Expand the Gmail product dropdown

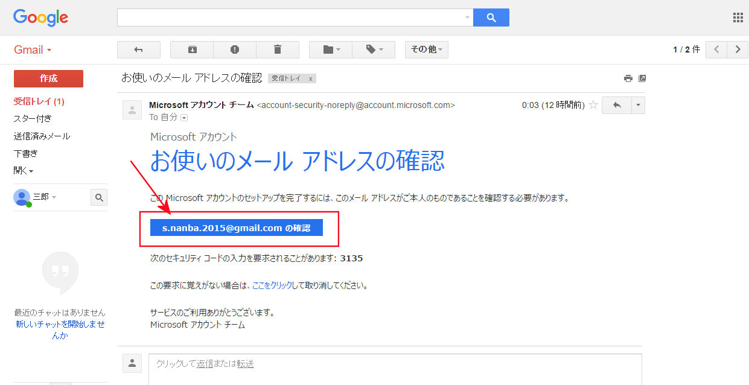pos(33,50)
